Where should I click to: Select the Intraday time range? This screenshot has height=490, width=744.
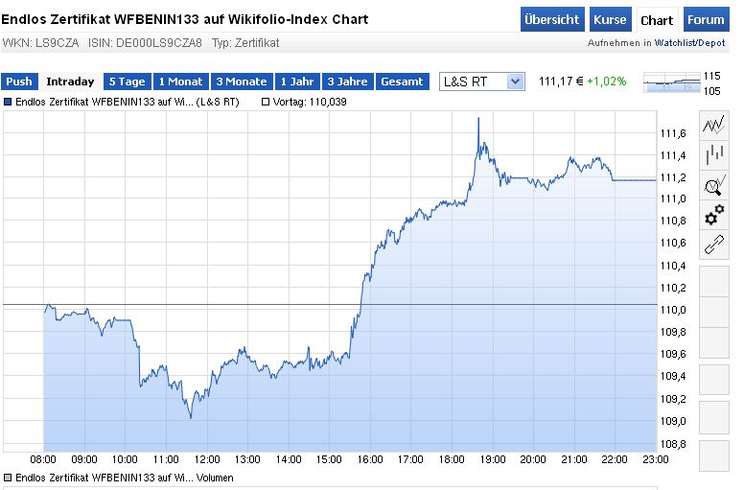coord(70,82)
